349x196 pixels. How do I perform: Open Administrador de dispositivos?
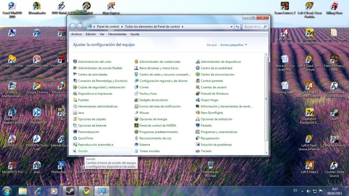(x=221, y=62)
